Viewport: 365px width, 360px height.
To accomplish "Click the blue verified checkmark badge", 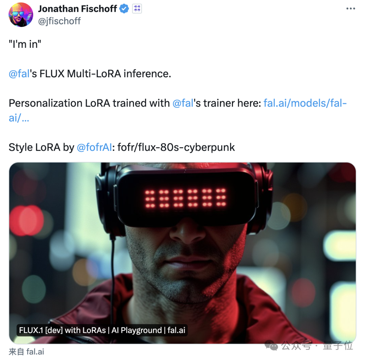I will click(x=124, y=9).
